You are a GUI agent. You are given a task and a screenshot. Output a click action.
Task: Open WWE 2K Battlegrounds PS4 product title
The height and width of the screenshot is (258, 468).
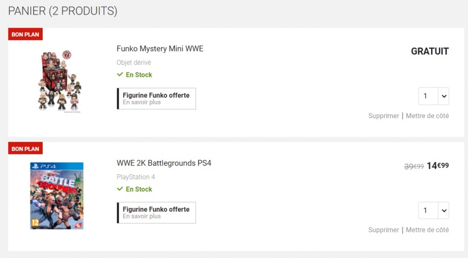pyautogui.click(x=164, y=163)
